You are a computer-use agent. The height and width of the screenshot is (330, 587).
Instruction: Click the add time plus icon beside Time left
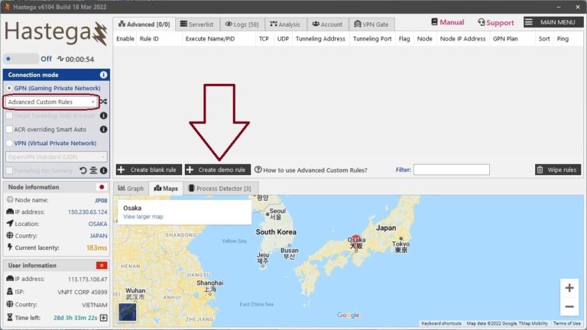pyautogui.click(x=104, y=318)
